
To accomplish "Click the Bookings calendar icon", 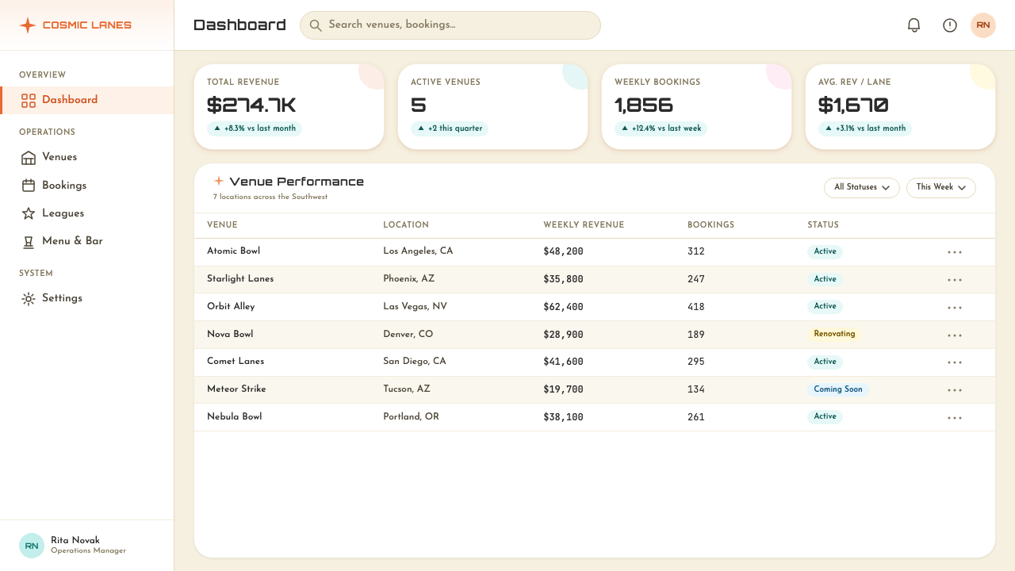I will point(29,186).
